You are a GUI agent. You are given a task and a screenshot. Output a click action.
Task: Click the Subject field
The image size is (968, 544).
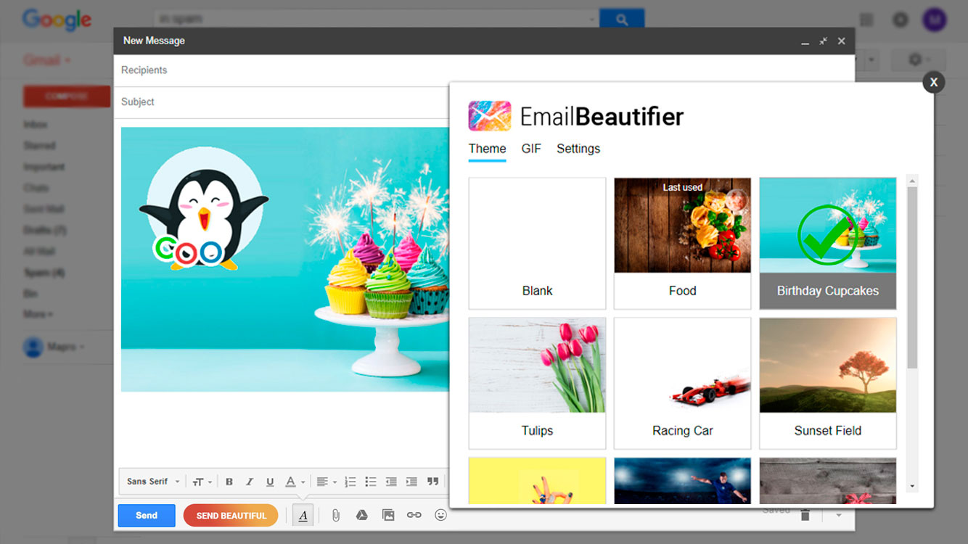[x=282, y=102]
